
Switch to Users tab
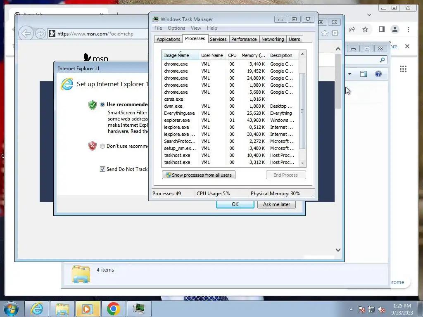tap(294, 39)
